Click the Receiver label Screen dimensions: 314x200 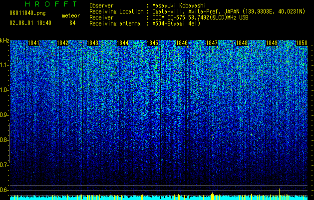click(x=101, y=17)
